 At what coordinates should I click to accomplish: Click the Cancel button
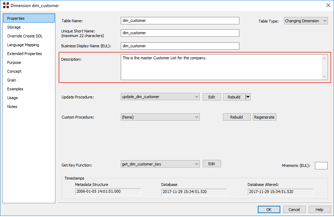pyautogui.click(x=294, y=210)
